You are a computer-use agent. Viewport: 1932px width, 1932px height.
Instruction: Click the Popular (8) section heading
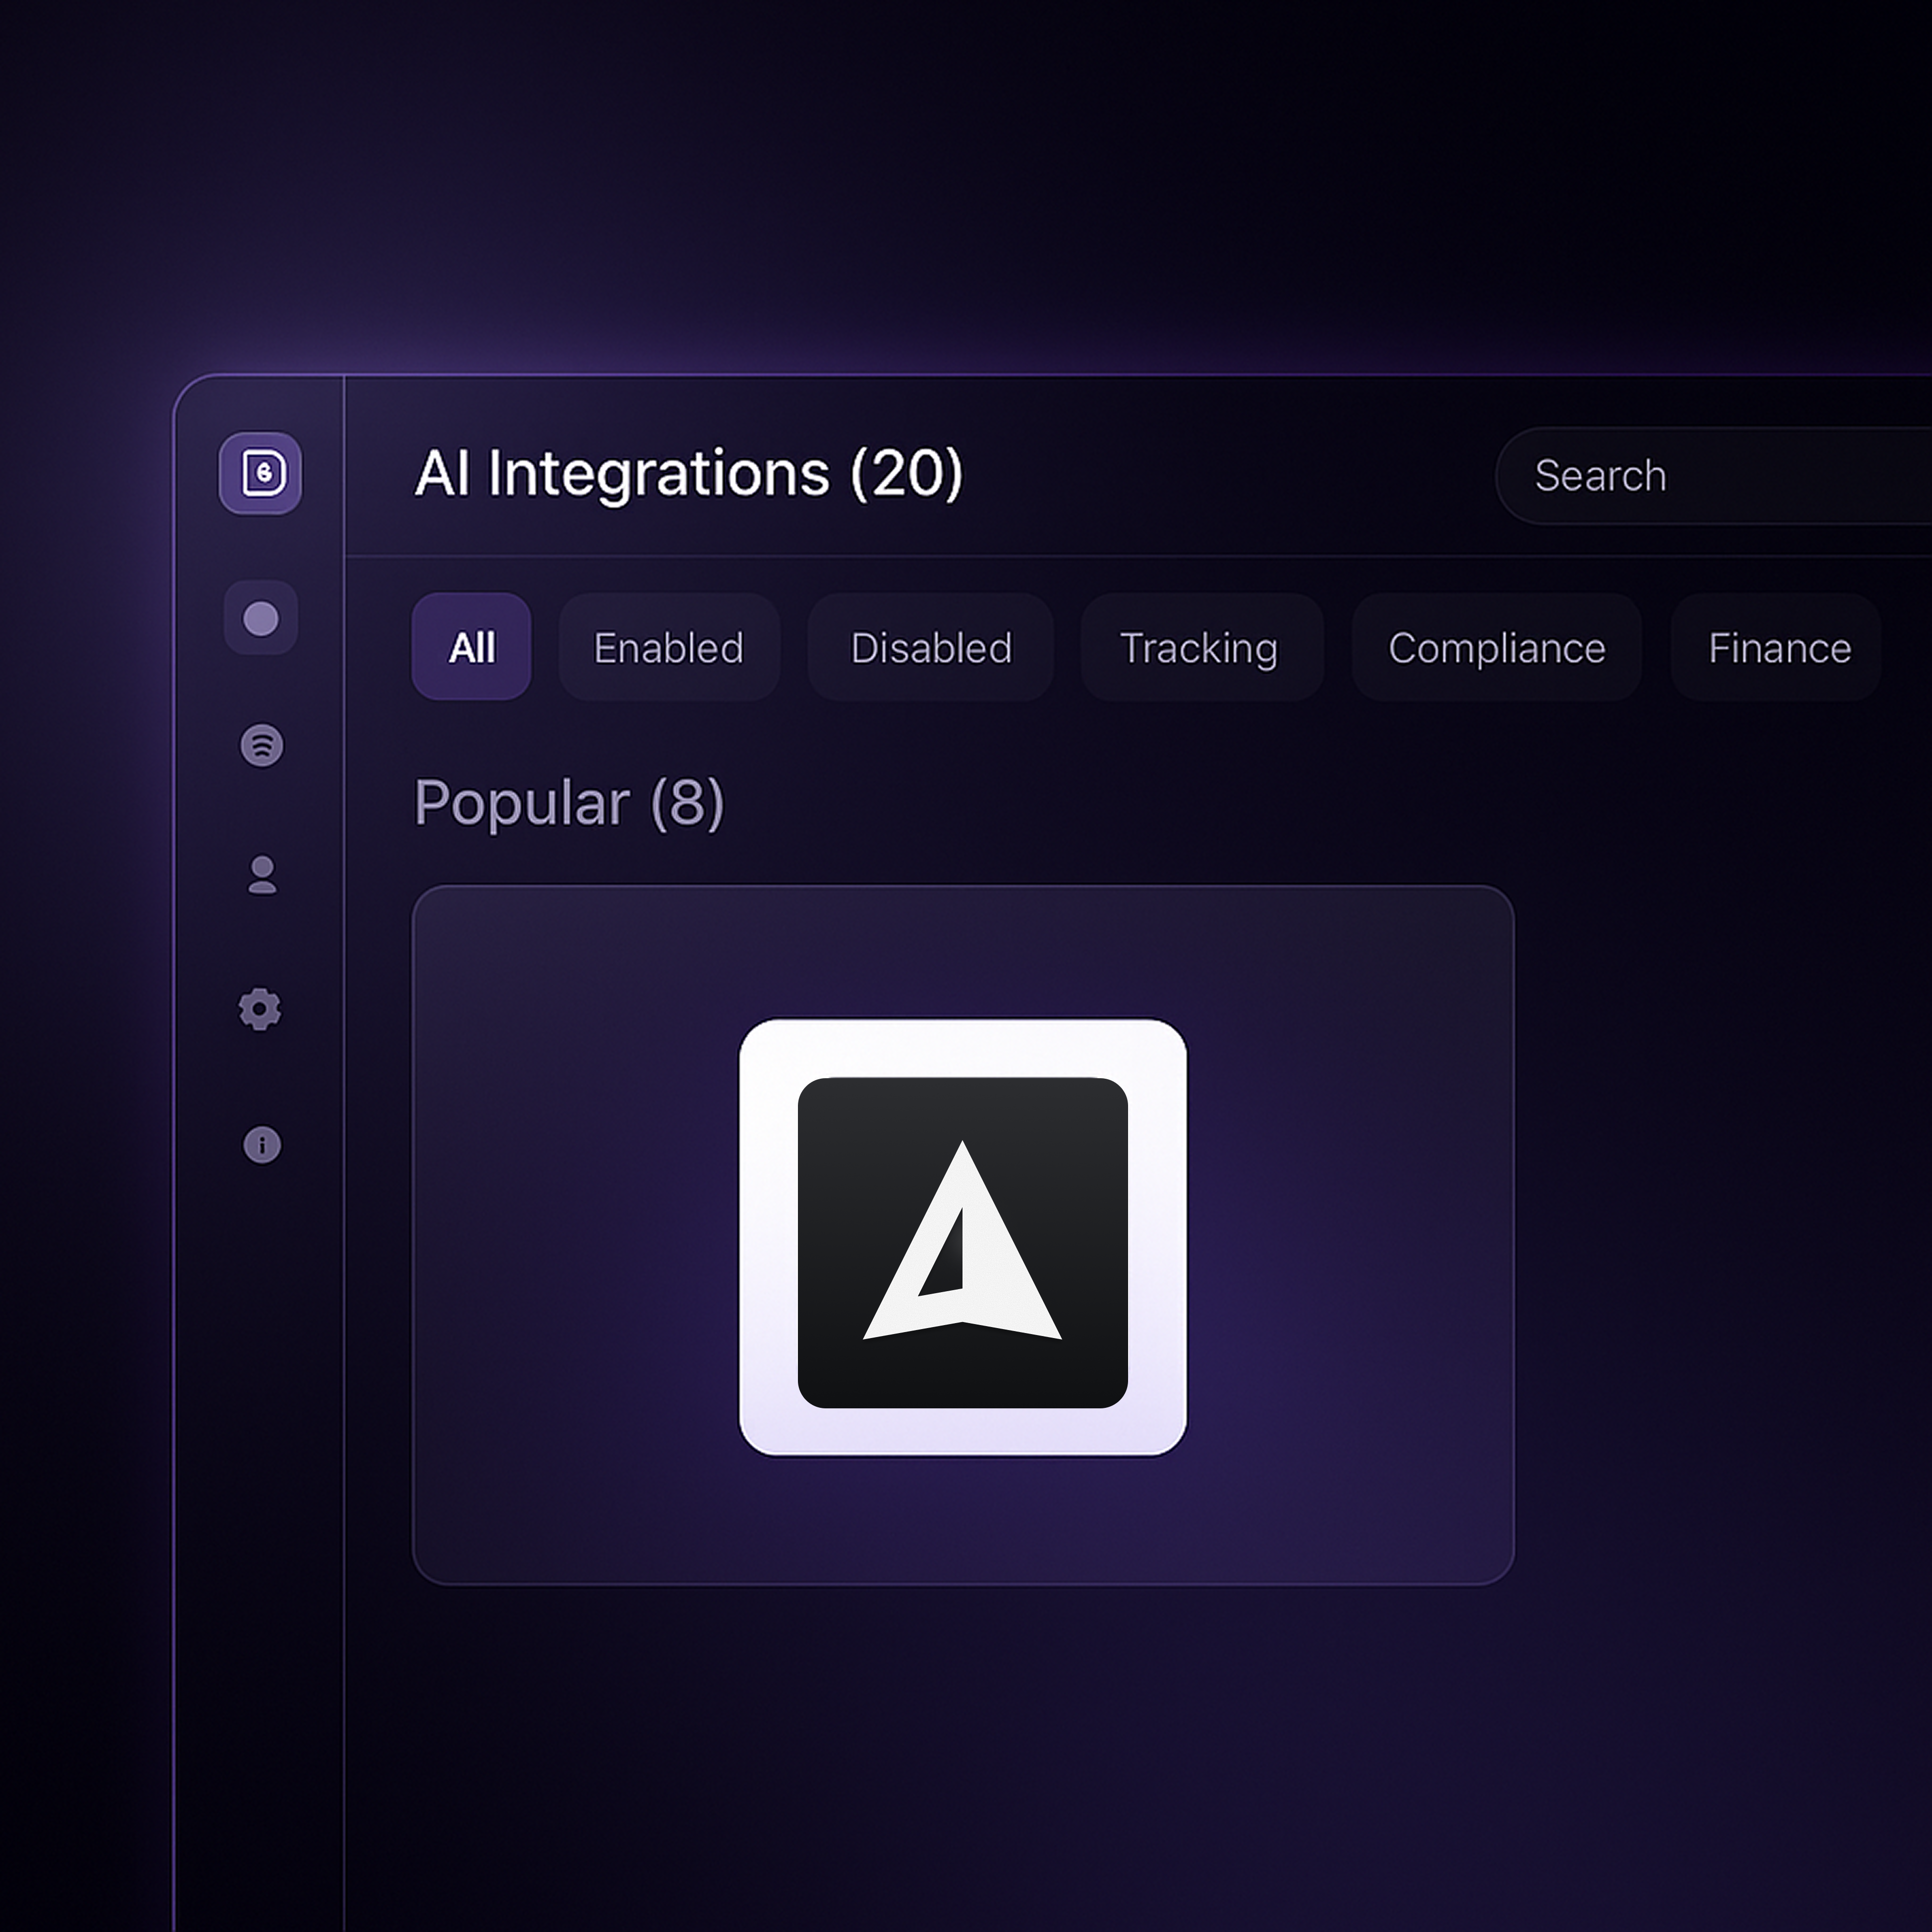click(568, 803)
